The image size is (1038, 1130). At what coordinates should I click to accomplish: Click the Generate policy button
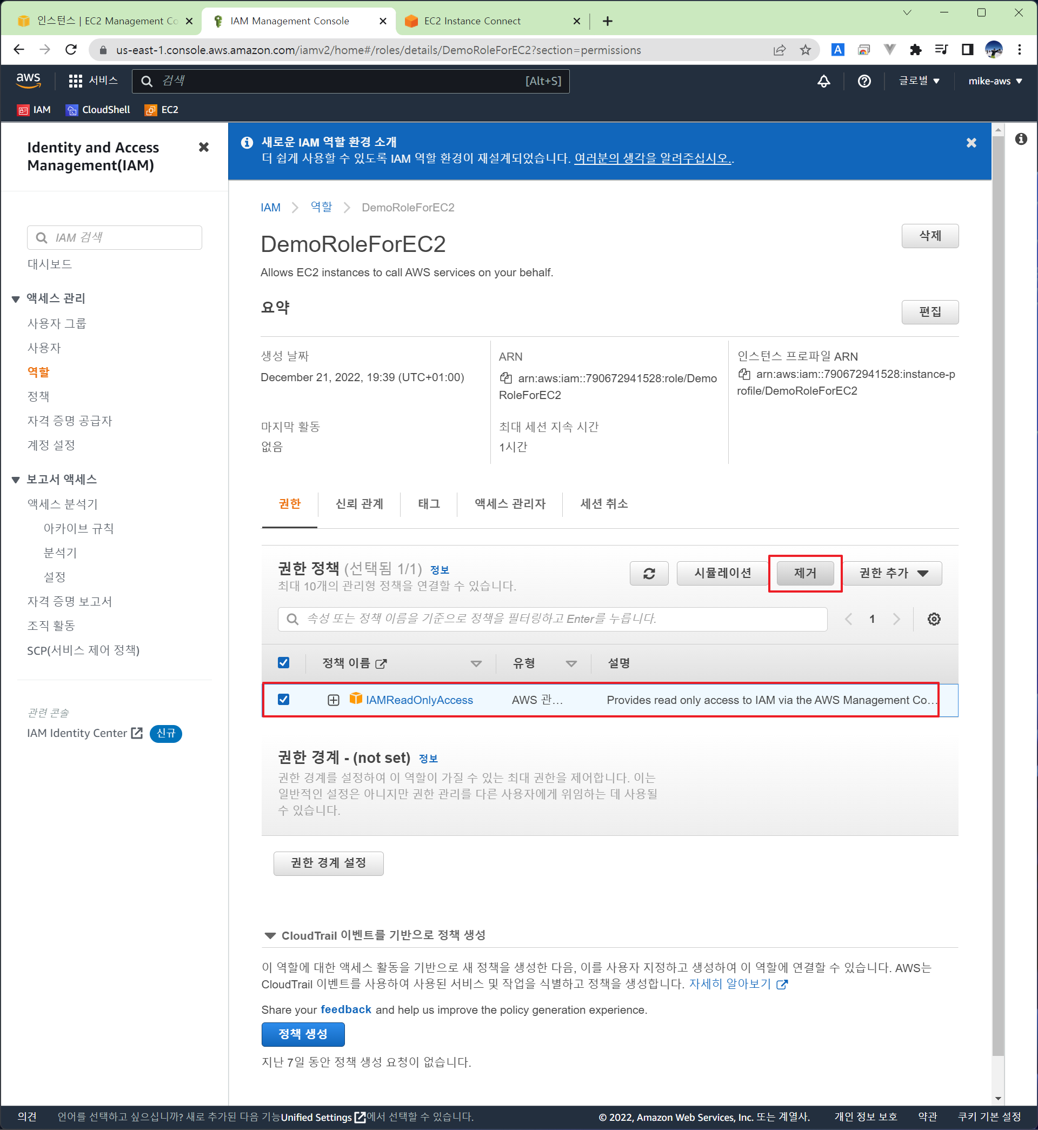303,1034
